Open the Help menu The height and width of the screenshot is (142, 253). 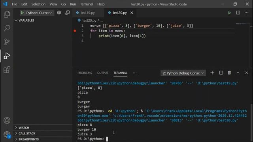[101, 4]
